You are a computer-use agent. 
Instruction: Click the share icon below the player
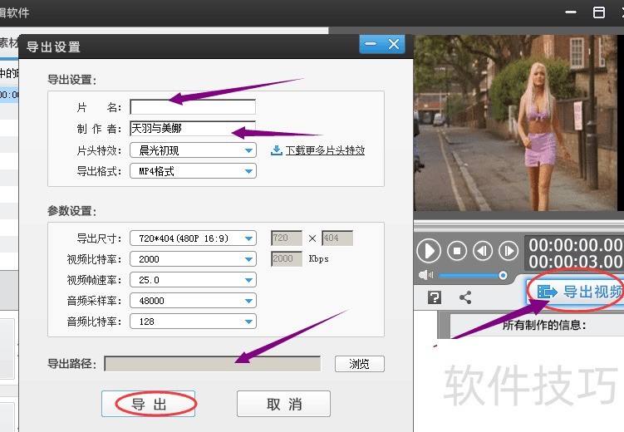465,297
